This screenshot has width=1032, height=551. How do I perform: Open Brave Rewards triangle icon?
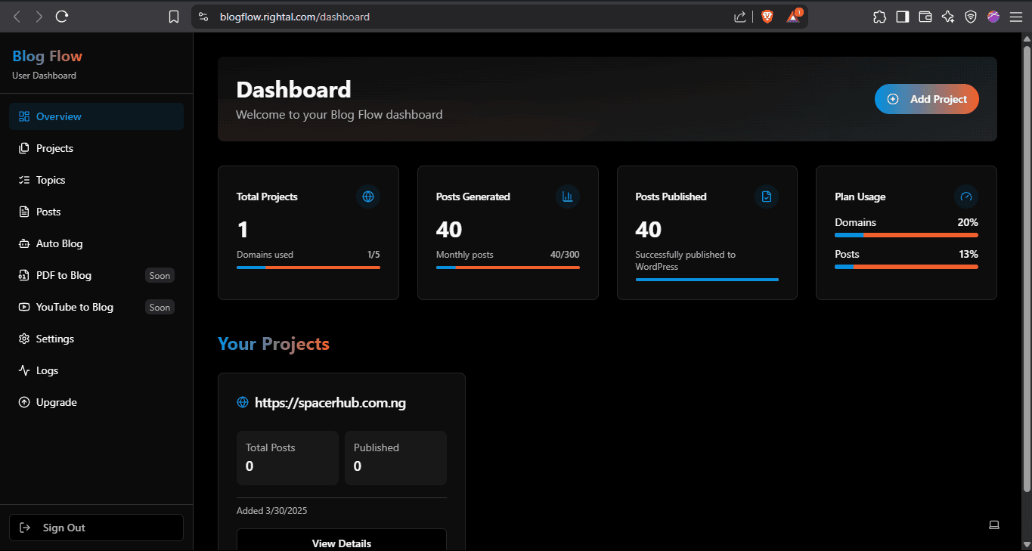click(793, 16)
